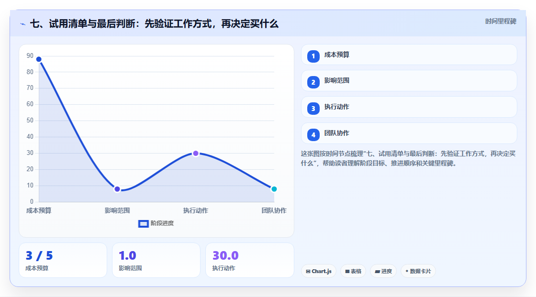
Task: Click numbered badge 4 for 团队协作
Action: (313, 135)
